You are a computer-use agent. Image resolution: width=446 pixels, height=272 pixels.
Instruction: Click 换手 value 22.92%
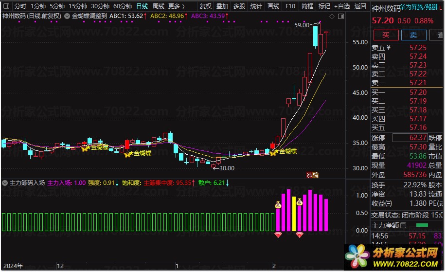pyautogui.click(x=415, y=185)
